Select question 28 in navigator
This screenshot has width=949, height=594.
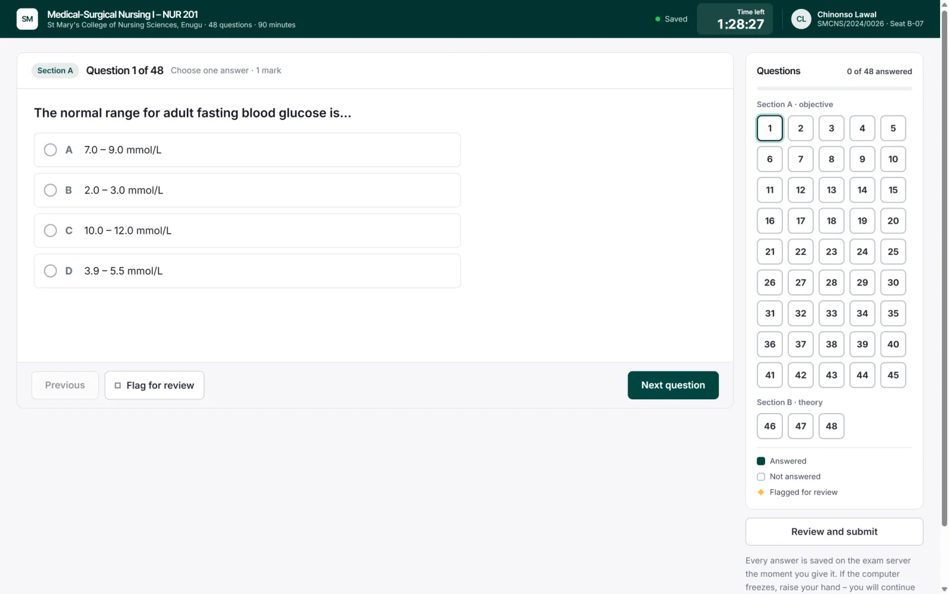tap(832, 282)
